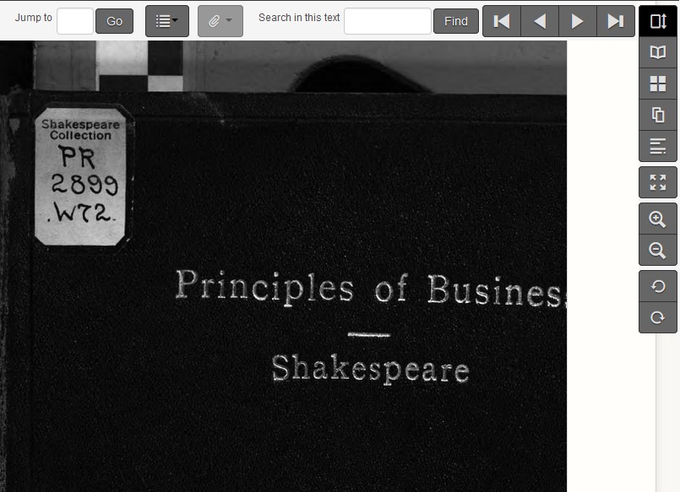Click the Search in this text field
680x492 pixels.
pos(388,21)
